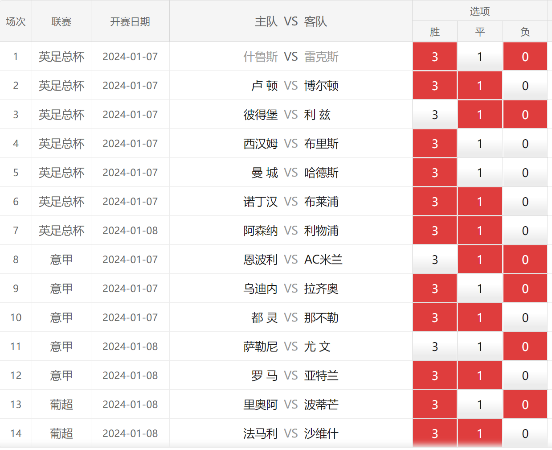Click match text 恩波利 VS AC米兰
The image size is (552, 450).
[293, 260]
